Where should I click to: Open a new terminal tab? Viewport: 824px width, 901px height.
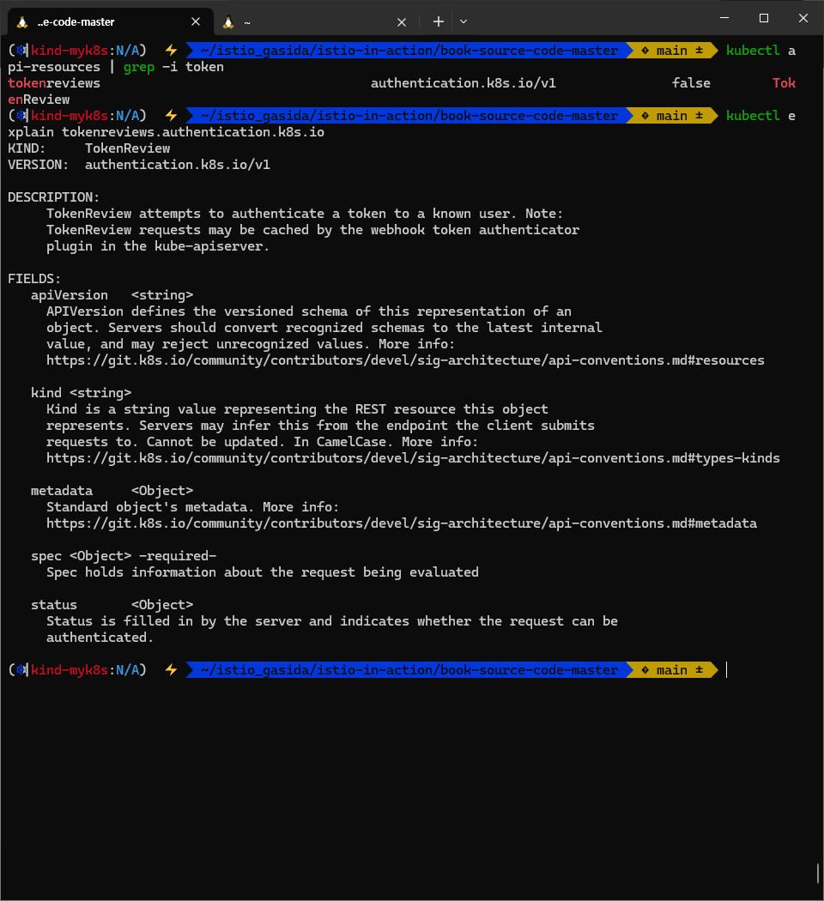[x=439, y=21]
